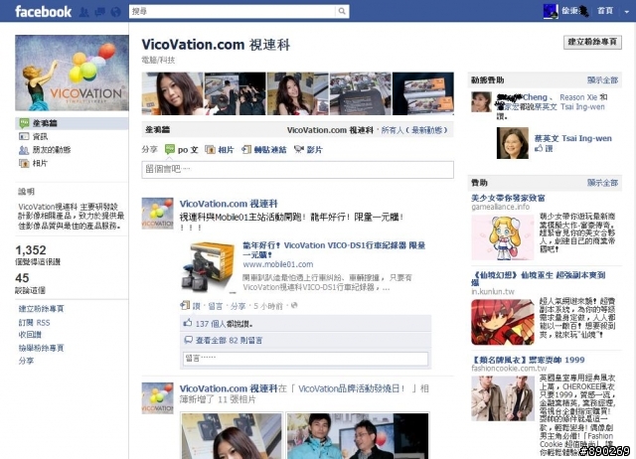The image size is (636, 459).
Task: Open 美少女帶你築家致富 ad title
Action: pyautogui.click(x=508, y=198)
